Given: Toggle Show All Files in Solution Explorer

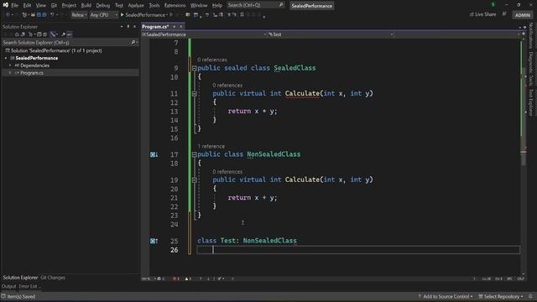Looking at the screenshot, I should [44, 34].
